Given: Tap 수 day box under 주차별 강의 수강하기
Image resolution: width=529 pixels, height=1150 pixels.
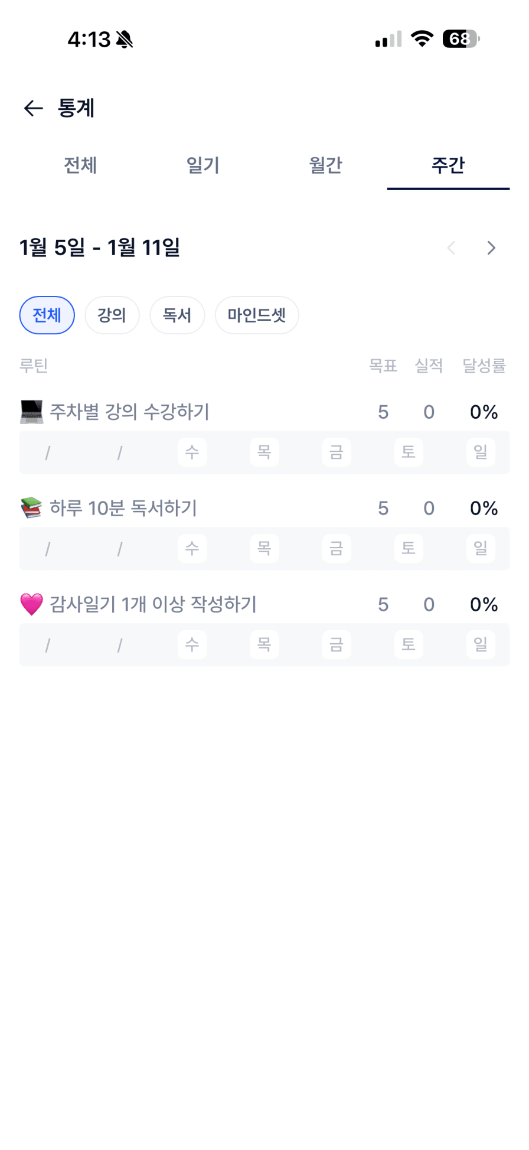Looking at the screenshot, I should [x=192, y=452].
